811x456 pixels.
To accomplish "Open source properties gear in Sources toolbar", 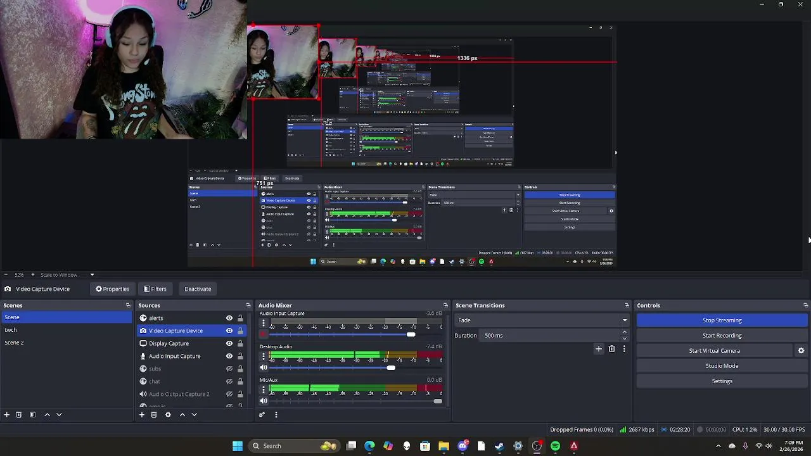I will click(168, 415).
